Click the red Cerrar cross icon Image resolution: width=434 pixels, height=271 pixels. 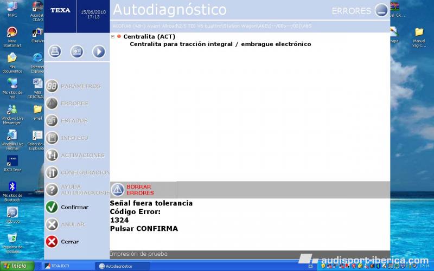52,241
